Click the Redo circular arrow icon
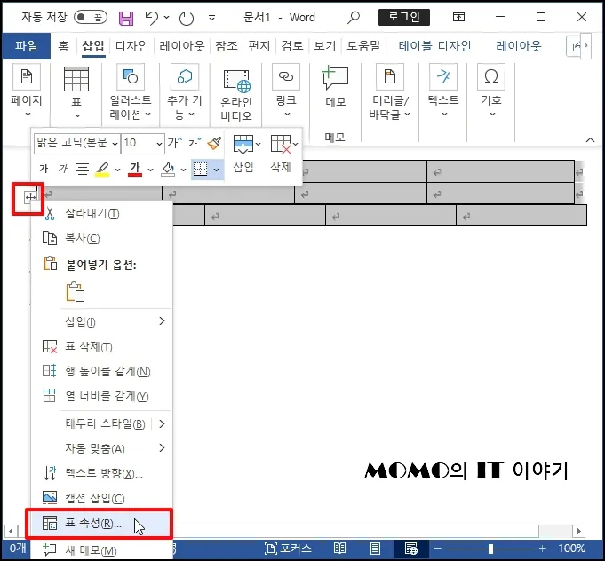 point(186,18)
